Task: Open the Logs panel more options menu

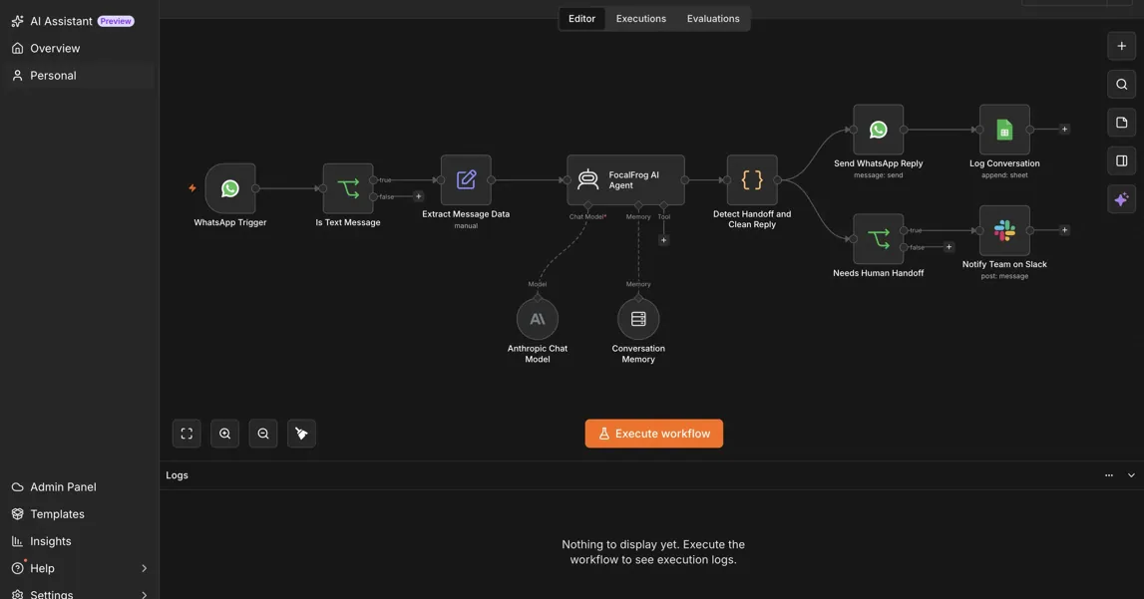Action: point(1109,475)
